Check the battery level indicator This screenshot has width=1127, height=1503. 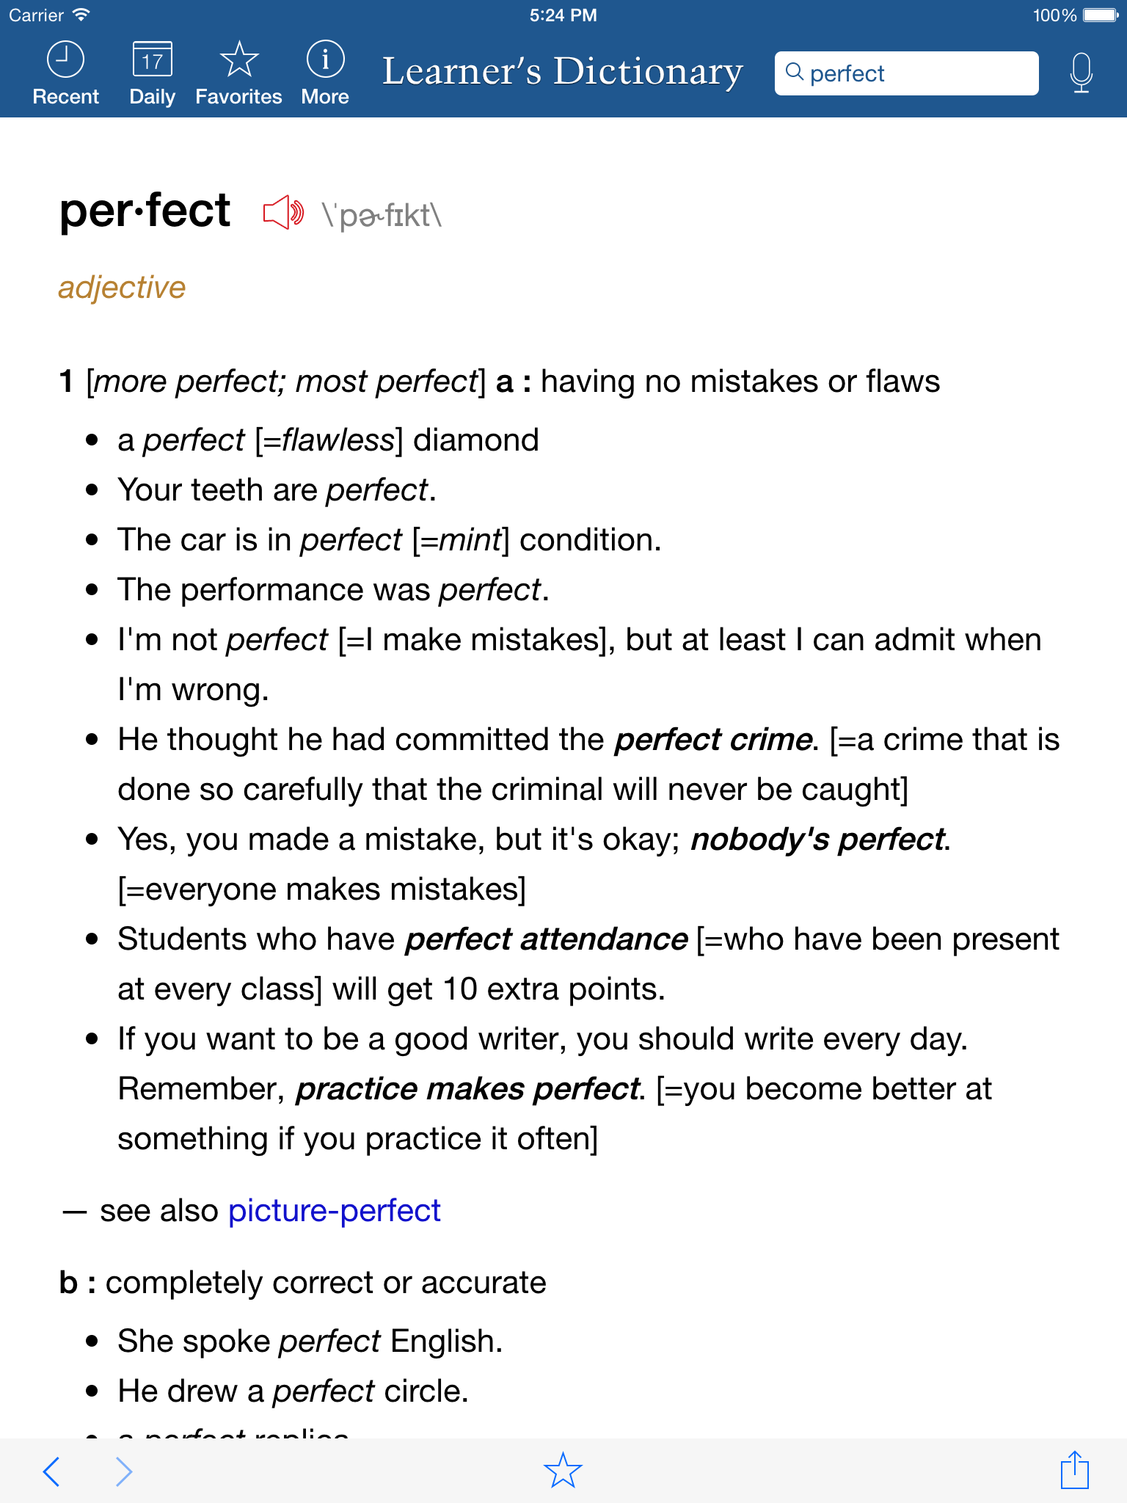(1098, 13)
